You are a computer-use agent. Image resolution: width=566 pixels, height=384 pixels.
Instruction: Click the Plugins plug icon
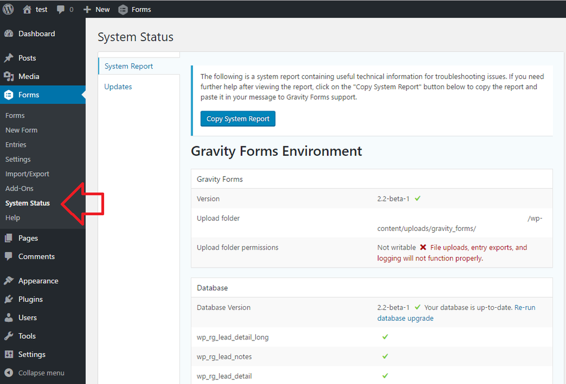click(x=8, y=299)
